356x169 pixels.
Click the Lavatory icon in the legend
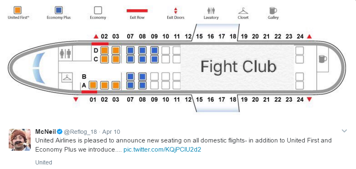[211, 10]
